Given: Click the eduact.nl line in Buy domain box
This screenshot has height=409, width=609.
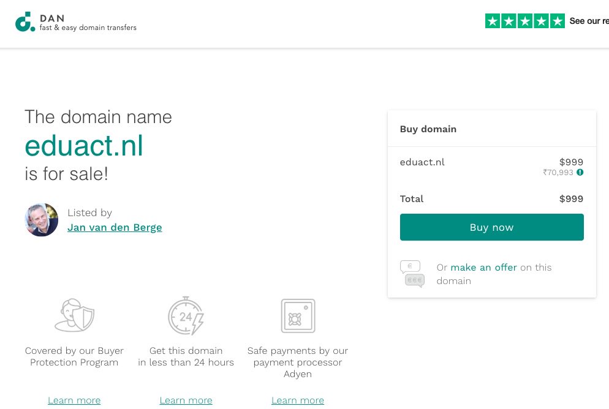Looking at the screenshot, I should (422, 162).
